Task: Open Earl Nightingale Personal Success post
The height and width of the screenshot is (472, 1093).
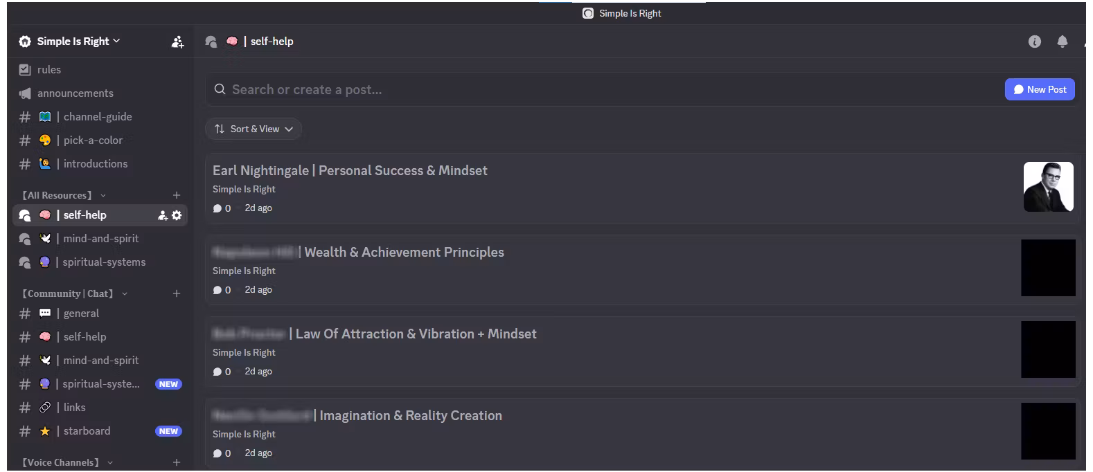Action: tap(350, 171)
